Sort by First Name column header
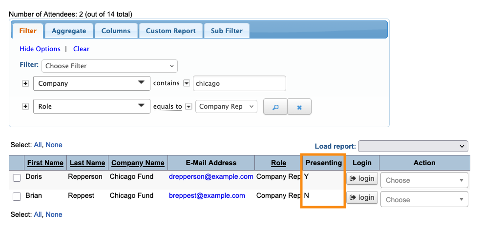 pyautogui.click(x=45, y=163)
